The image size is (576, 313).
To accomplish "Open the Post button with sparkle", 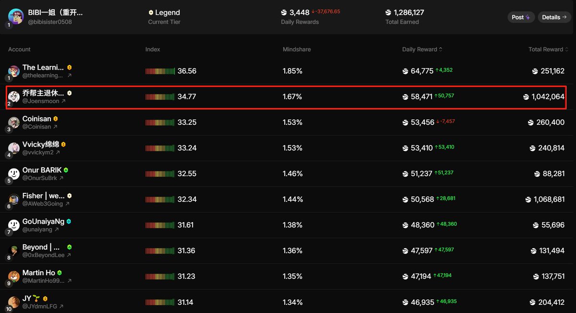I will point(521,17).
